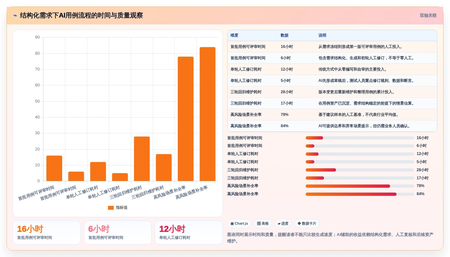Image resolution: width=450 pixels, height=257 pixels.
Task: Click the y-axis tick label 50
Action: (x=38, y=101)
